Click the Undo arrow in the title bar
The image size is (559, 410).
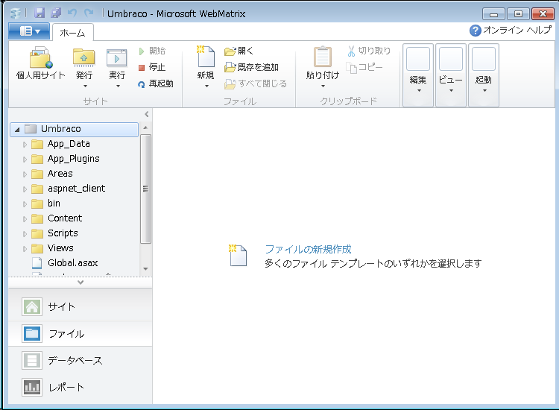click(x=72, y=13)
